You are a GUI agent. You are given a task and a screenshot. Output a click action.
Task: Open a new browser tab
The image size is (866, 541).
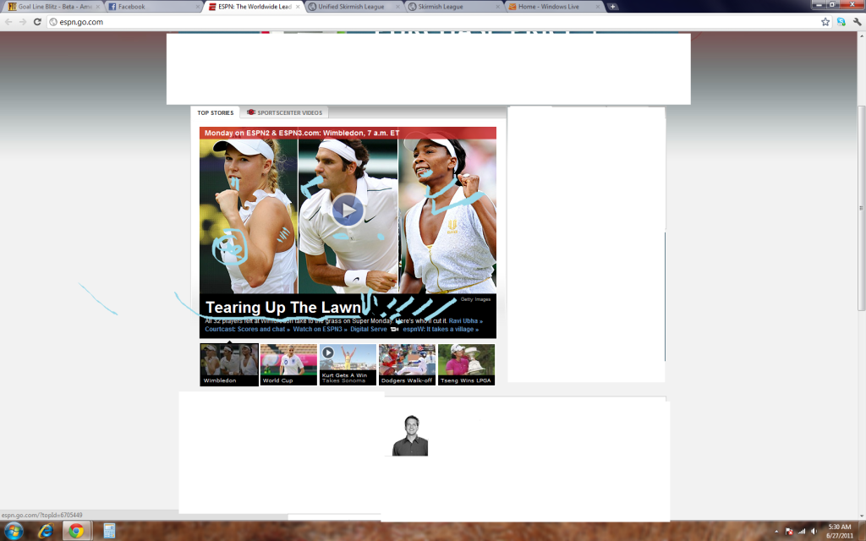pos(612,7)
